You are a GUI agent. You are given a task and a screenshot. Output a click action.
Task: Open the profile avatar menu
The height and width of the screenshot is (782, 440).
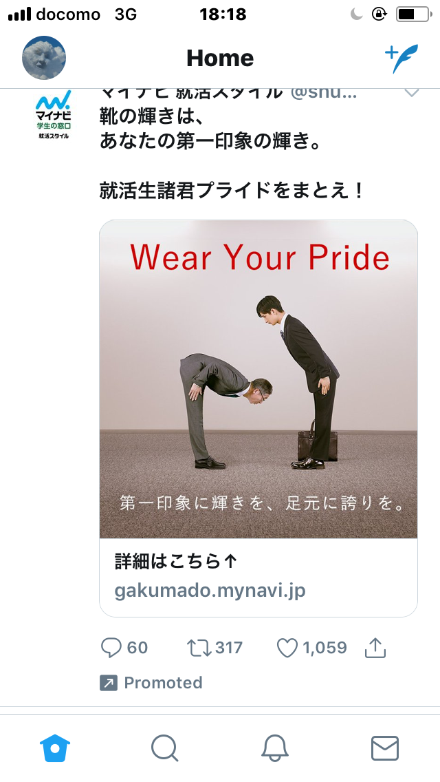[44, 58]
